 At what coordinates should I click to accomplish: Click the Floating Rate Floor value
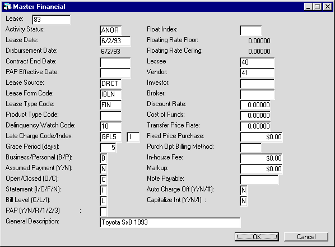coord(259,40)
